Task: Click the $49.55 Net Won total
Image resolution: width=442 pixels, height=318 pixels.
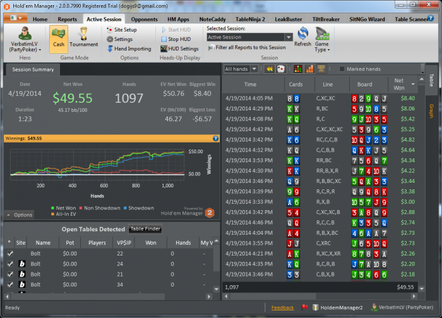Action: point(73,98)
